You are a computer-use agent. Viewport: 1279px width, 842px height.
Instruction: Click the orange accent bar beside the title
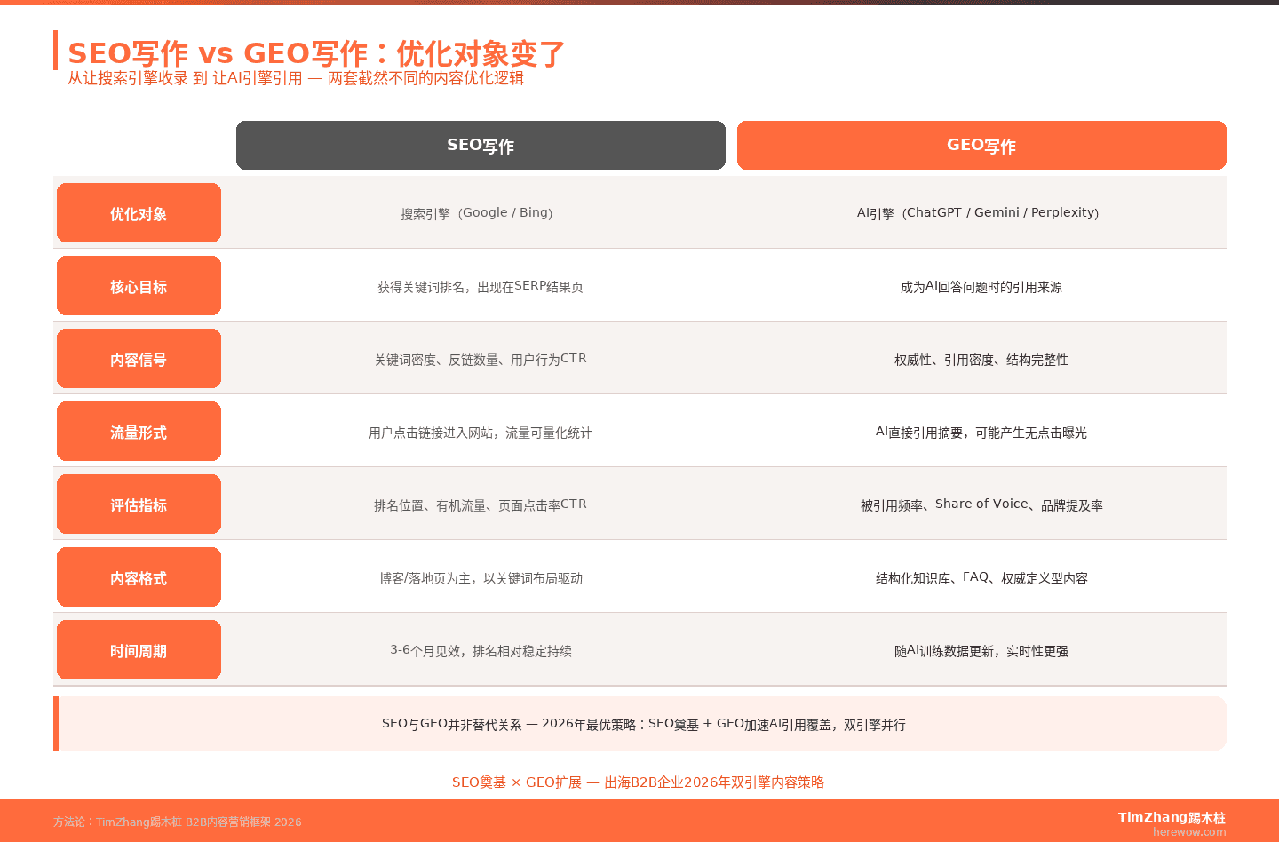click(x=57, y=55)
